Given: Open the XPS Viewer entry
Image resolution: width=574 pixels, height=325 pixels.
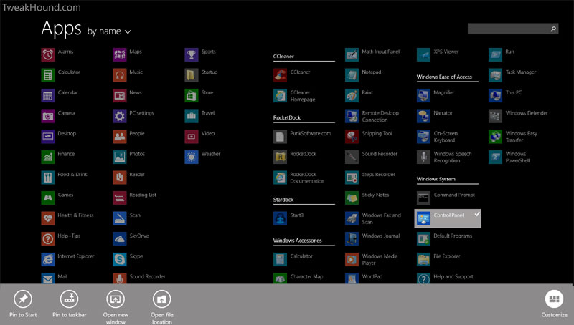Looking at the screenshot, I should (438, 55).
